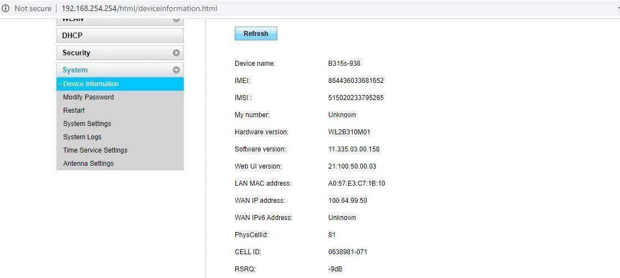Select PhysCellId value 81
Screen dimensions: 620x278
[332, 235]
